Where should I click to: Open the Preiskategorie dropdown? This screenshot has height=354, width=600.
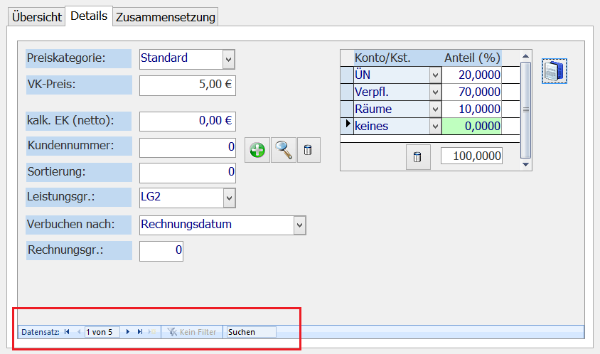228,58
